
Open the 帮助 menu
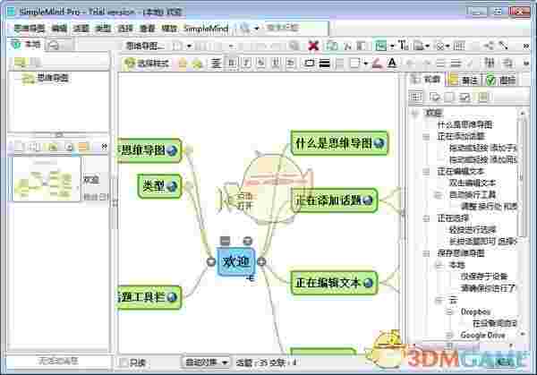169,29
